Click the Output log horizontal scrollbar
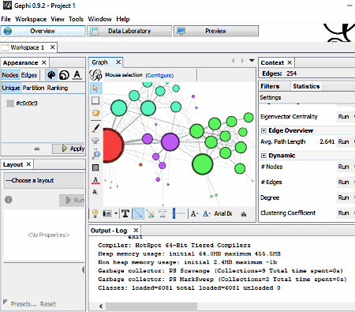Screen dimensions: 355x312 click(151, 306)
